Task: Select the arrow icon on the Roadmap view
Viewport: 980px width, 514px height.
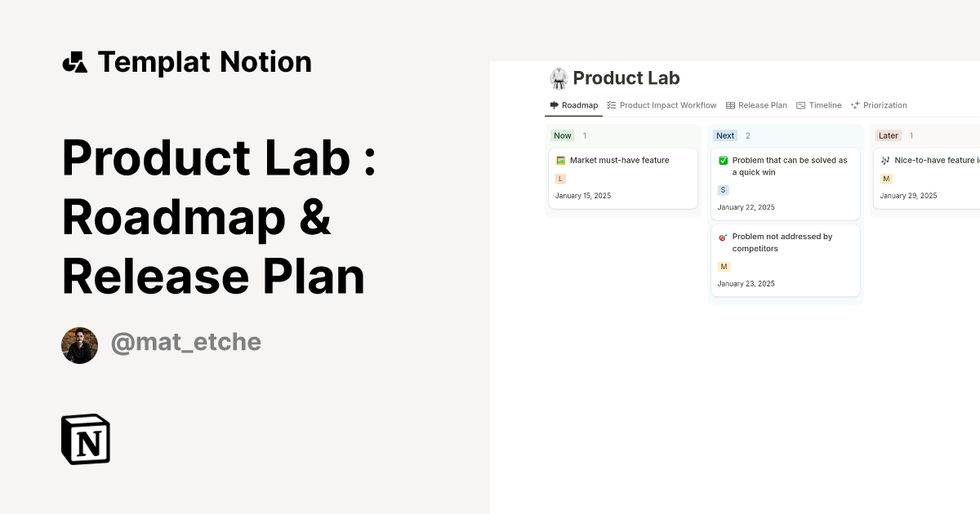Action: [x=554, y=104]
